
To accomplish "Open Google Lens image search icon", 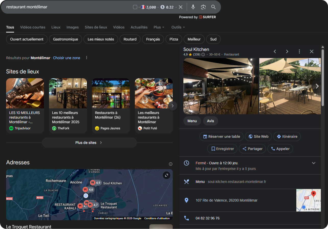I will (x=203, y=7).
